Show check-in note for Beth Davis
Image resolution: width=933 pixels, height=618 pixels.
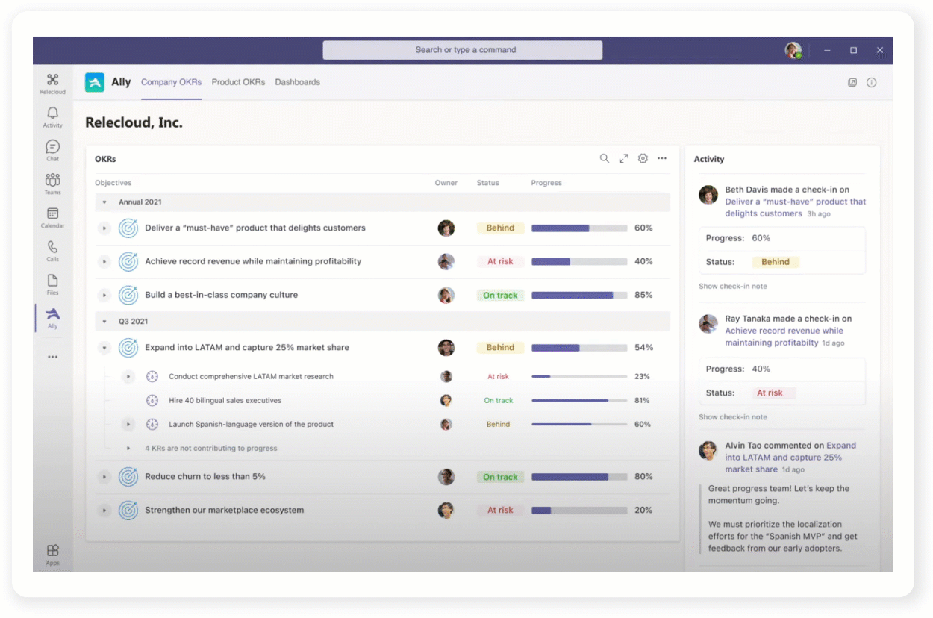pos(732,287)
